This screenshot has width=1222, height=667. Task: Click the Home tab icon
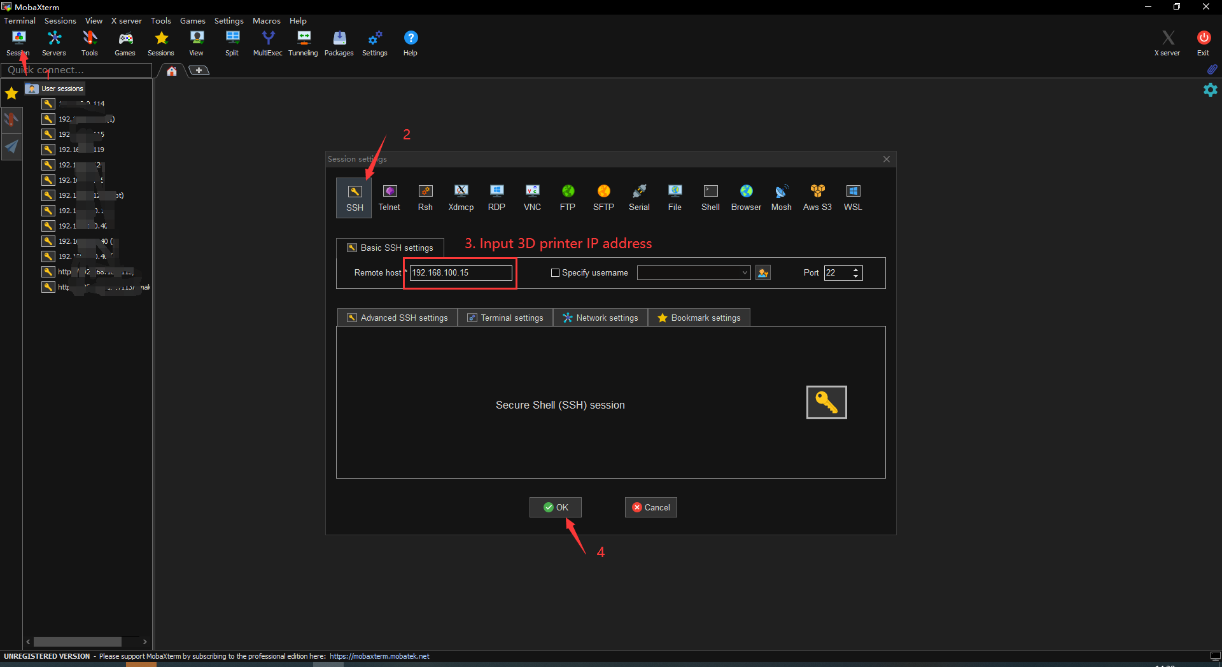click(172, 71)
